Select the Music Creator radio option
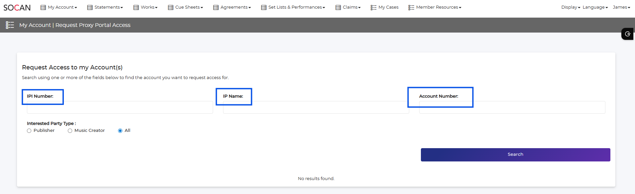 pyautogui.click(x=70, y=131)
